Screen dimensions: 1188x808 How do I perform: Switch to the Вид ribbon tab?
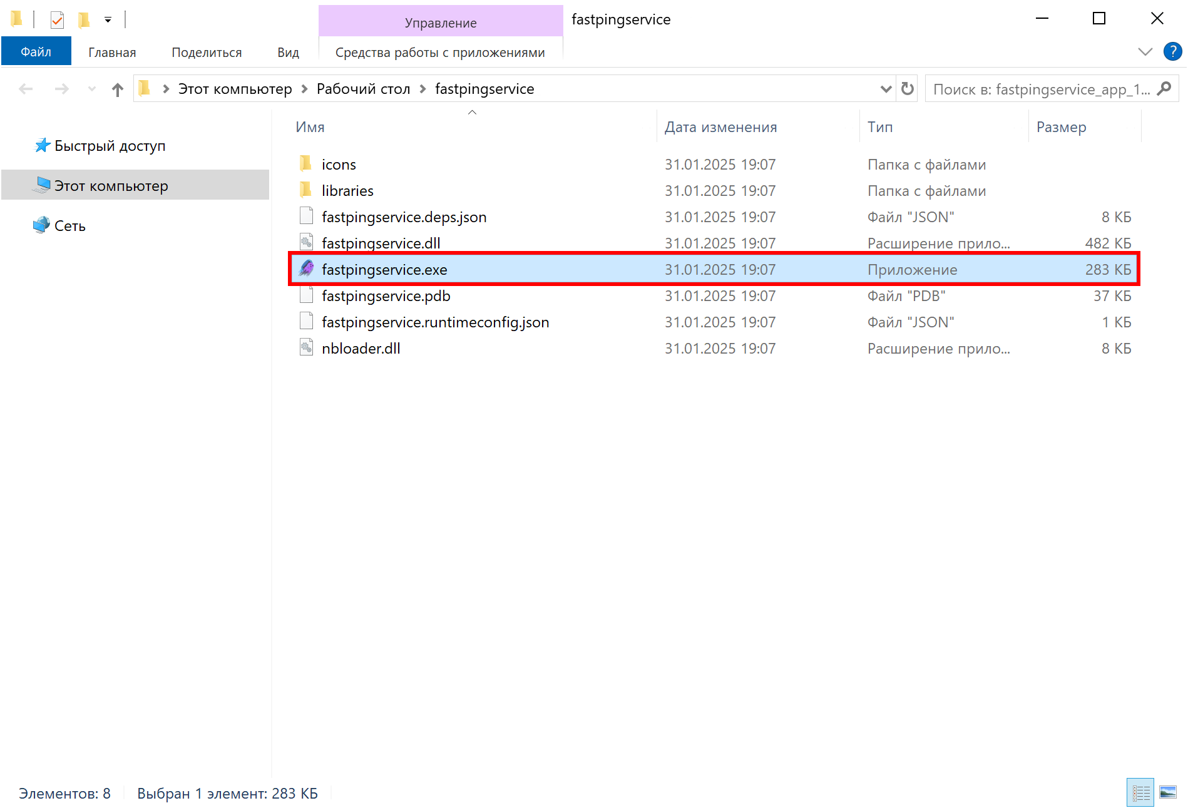coord(288,53)
